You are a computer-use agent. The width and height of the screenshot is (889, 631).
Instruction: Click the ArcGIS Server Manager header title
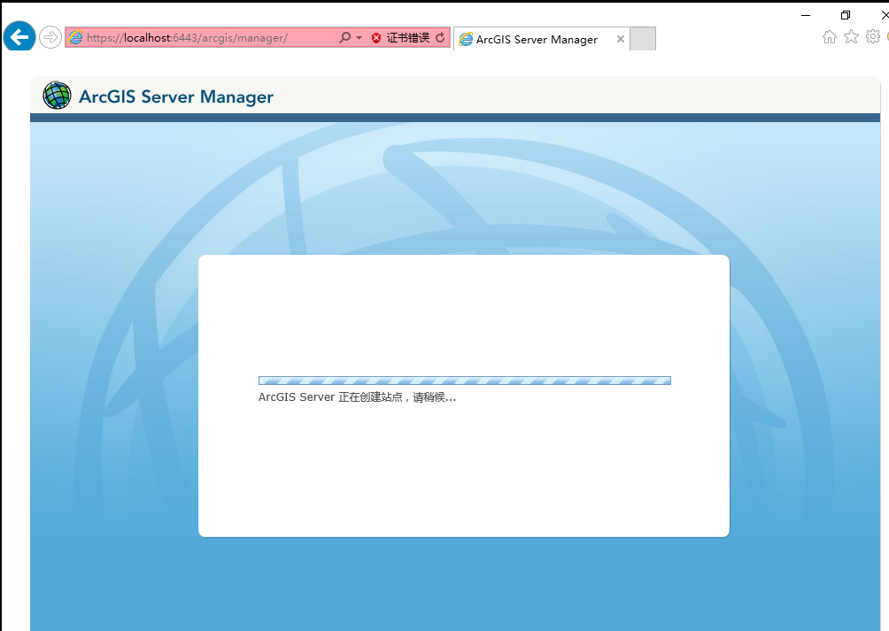tap(176, 96)
